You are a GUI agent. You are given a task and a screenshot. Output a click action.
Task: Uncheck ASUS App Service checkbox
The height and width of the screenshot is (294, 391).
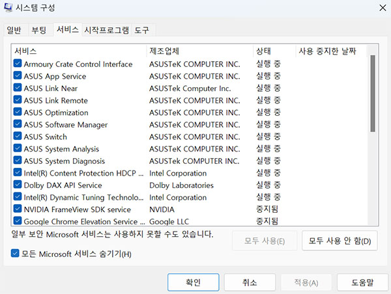click(x=18, y=75)
